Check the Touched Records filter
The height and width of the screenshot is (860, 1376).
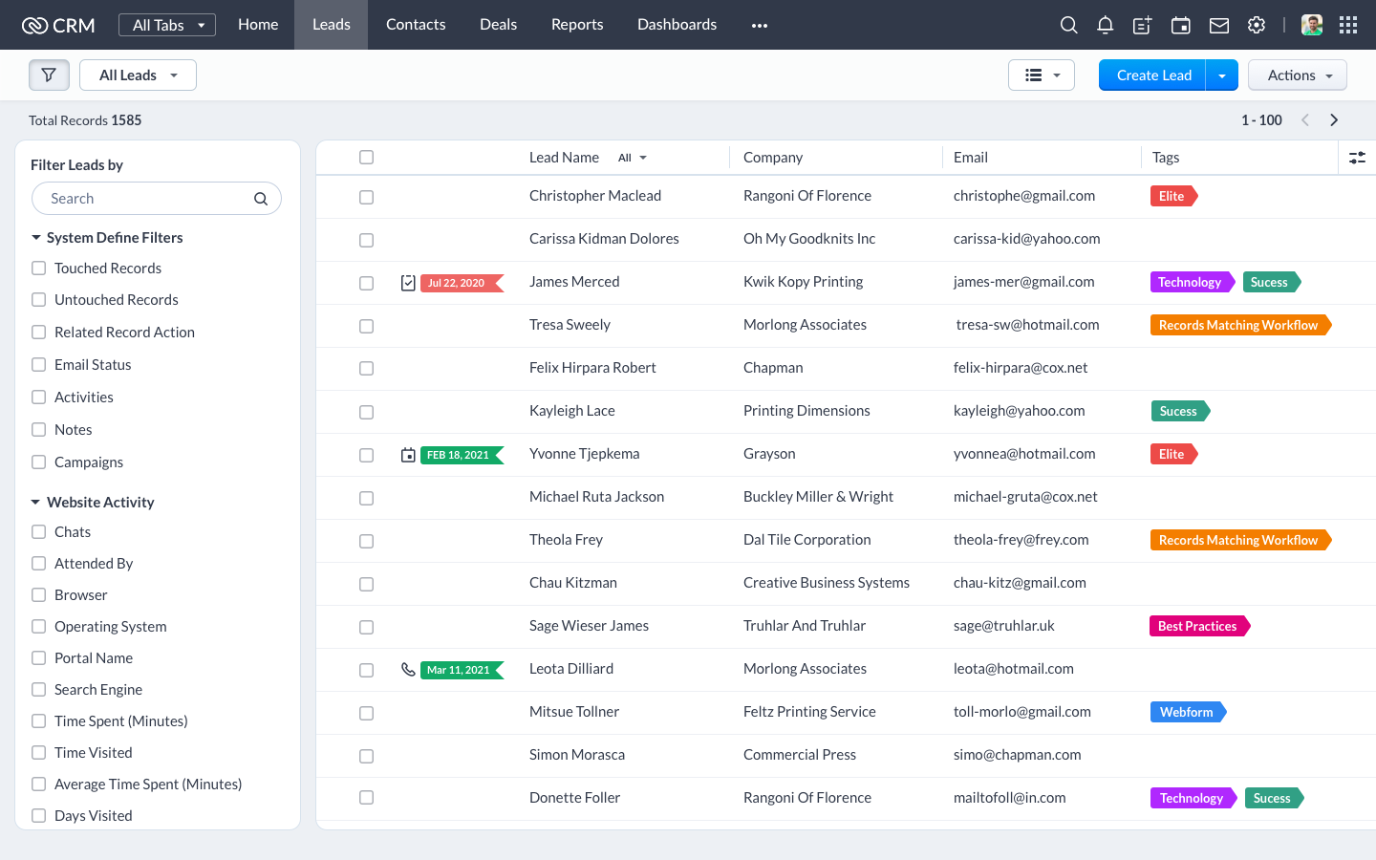(38, 269)
